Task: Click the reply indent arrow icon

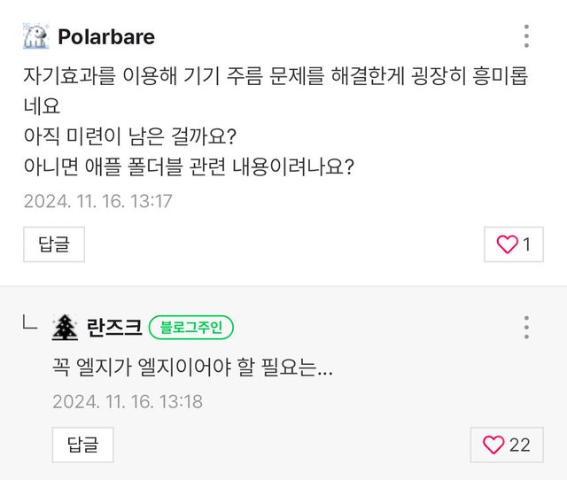Action: (x=30, y=327)
